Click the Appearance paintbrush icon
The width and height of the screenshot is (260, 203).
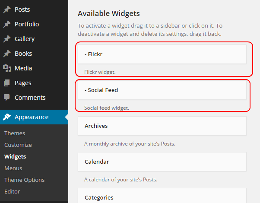(7, 117)
